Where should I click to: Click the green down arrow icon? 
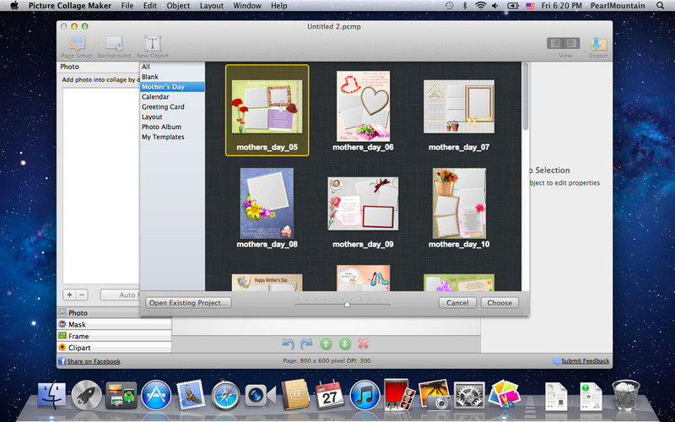(344, 344)
